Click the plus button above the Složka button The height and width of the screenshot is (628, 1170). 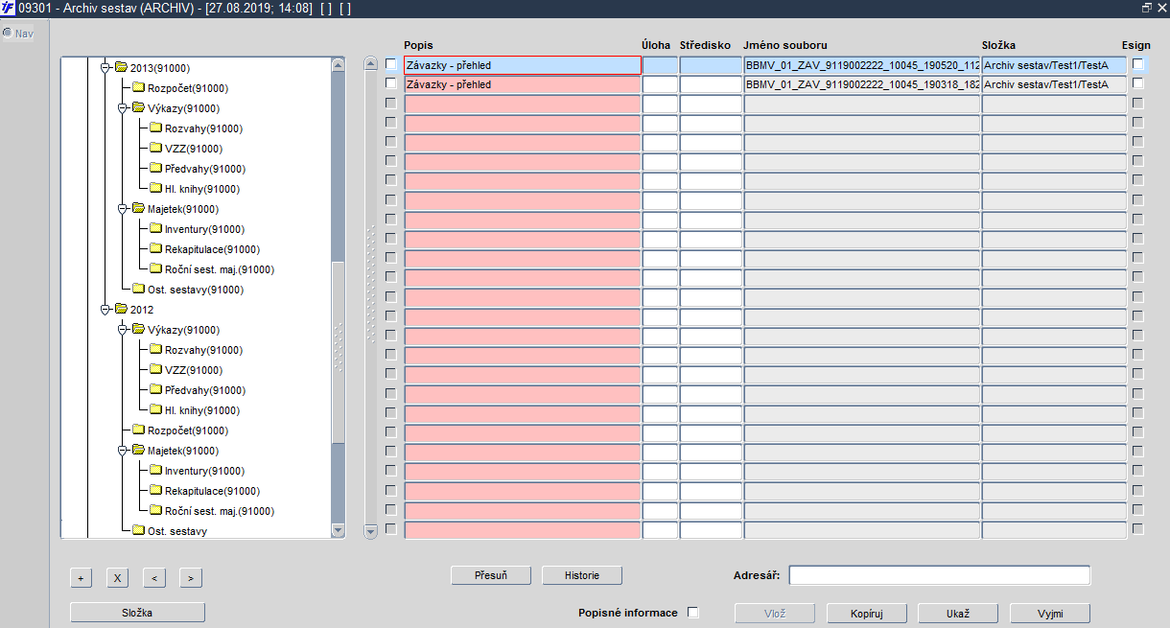click(82, 577)
